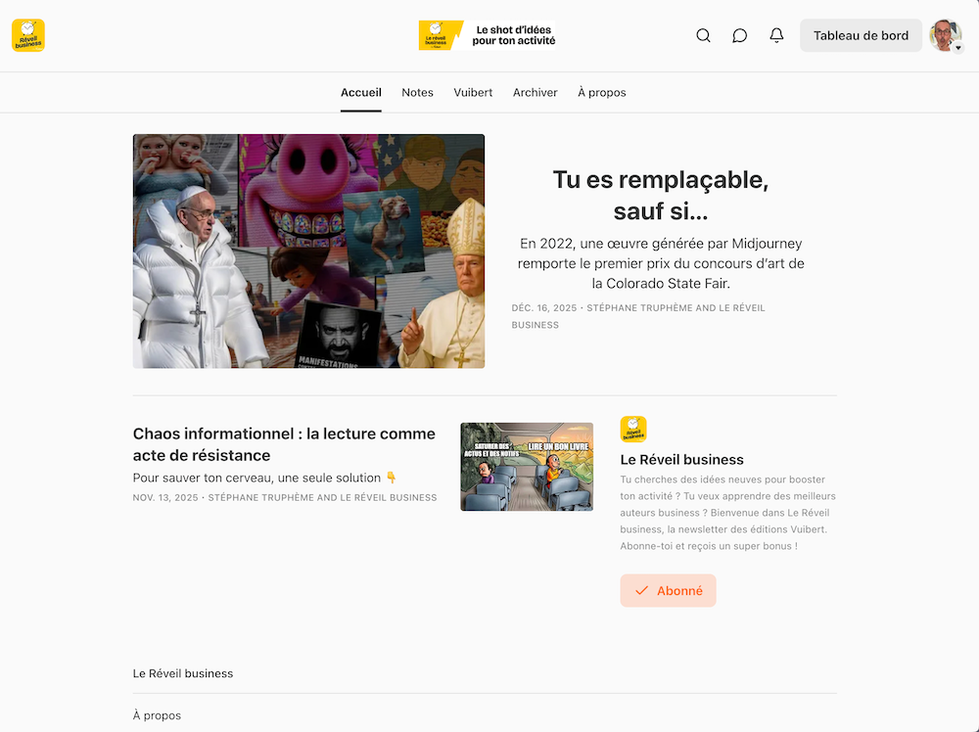Open the chat bubble icon

[740, 35]
